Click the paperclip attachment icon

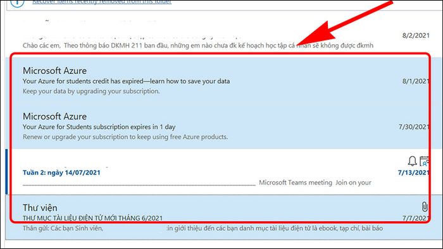(425, 207)
